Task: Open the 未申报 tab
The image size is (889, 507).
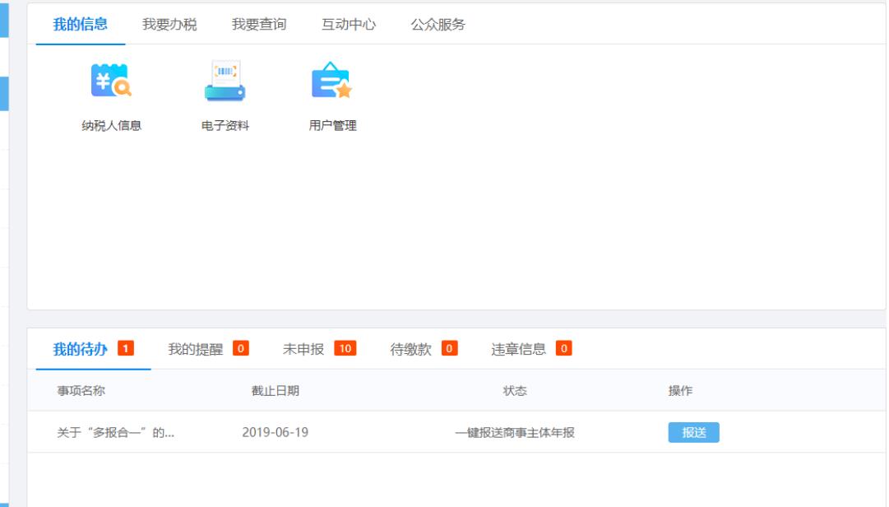Action: click(x=303, y=349)
